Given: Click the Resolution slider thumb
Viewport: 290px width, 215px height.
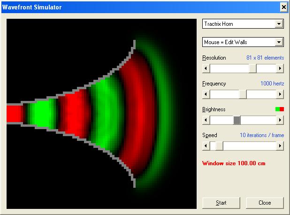Looking at the screenshot, I should (252, 69).
